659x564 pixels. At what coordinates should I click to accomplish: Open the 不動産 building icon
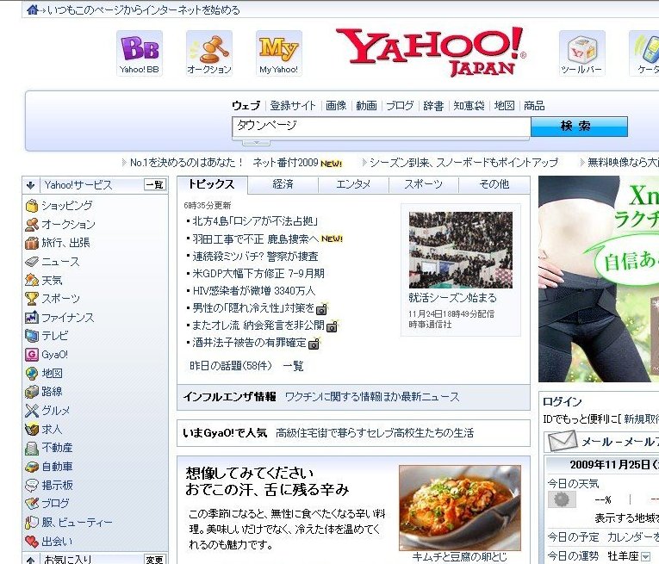point(32,448)
